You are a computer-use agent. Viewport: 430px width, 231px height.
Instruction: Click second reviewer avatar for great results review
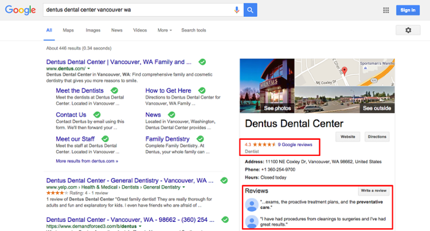(x=252, y=222)
